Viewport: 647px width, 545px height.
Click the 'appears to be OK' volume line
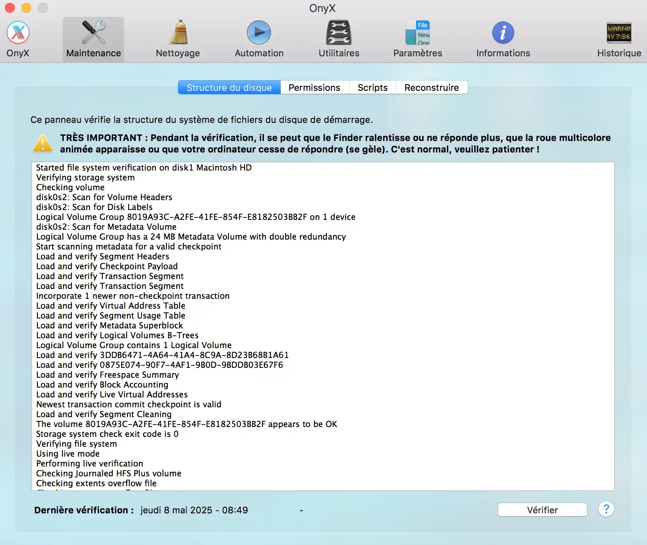click(187, 424)
